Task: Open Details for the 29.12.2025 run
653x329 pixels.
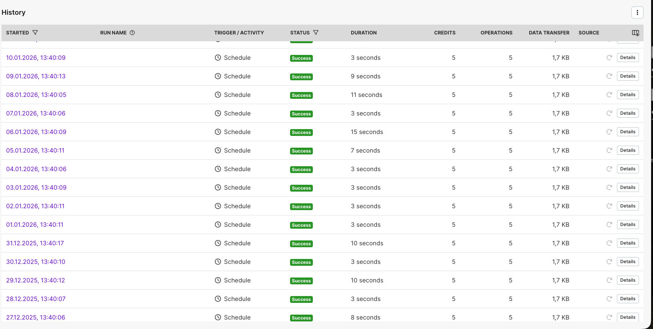Action: 628,280
